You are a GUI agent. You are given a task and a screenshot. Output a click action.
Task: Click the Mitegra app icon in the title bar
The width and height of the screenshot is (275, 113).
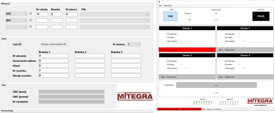pos(159,2)
